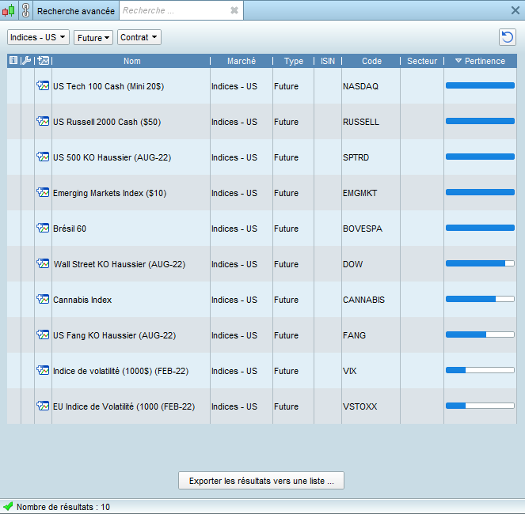Screen dimensions: 525x514
Task: Click relevance bar for VIX row
Action: (480, 370)
